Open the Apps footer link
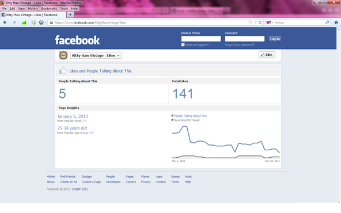Screen dimensions: 341x213 159,177
